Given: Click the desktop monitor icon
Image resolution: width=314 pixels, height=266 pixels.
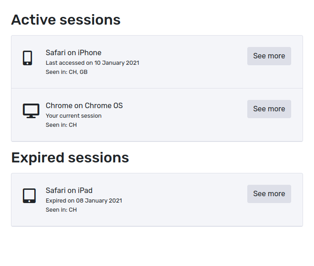Looking at the screenshot, I should click(31, 111).
